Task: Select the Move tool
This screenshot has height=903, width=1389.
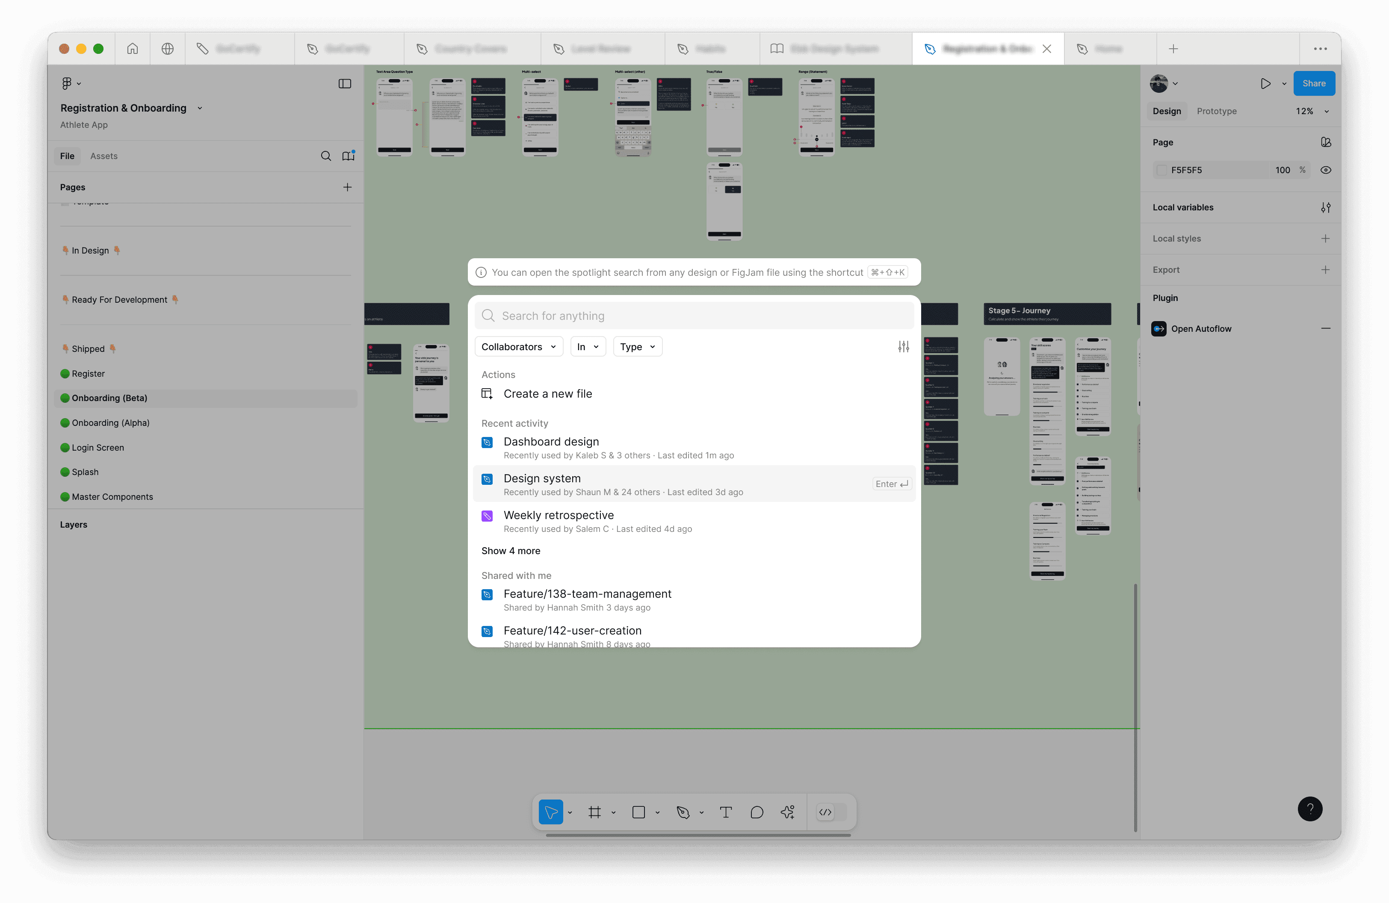Action: pos(550,812)
